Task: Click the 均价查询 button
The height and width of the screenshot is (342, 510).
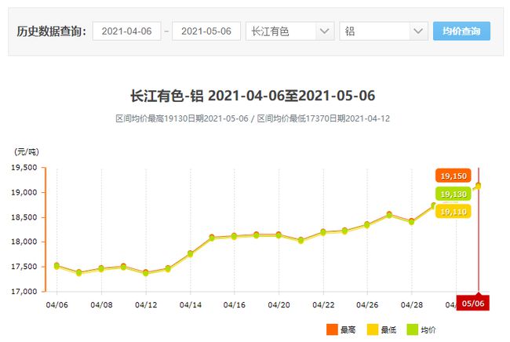Action: (461, 31)
